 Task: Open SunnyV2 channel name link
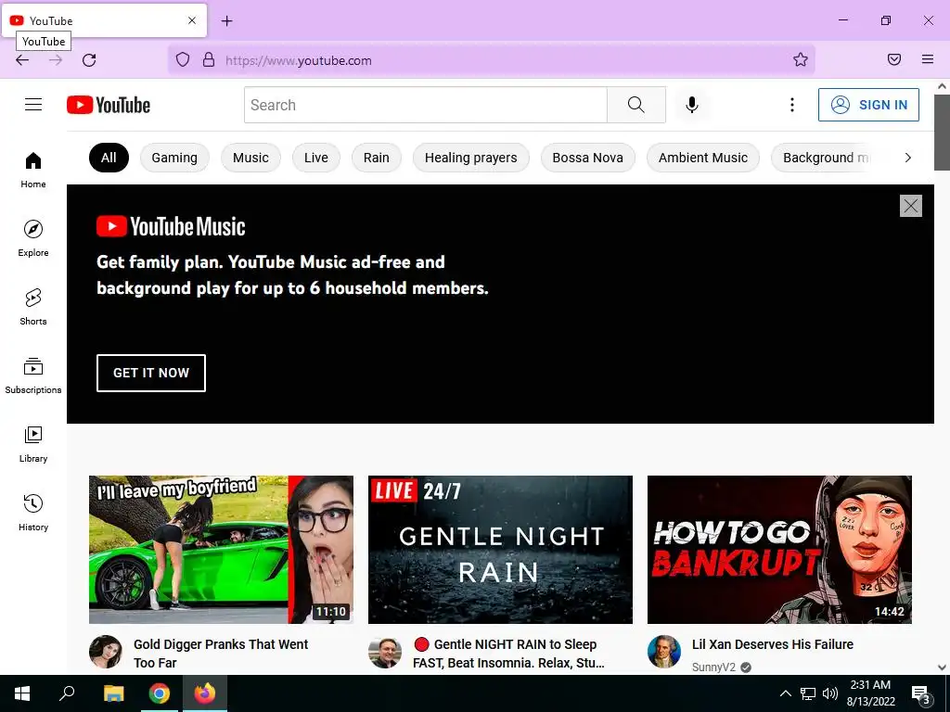[x=713, y=667]
